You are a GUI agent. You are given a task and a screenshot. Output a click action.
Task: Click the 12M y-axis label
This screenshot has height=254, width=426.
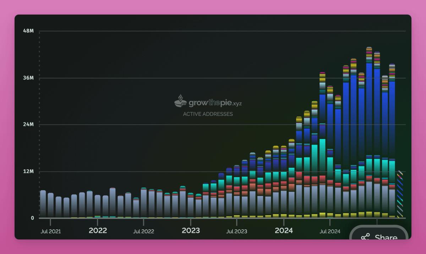pos(28,171)
